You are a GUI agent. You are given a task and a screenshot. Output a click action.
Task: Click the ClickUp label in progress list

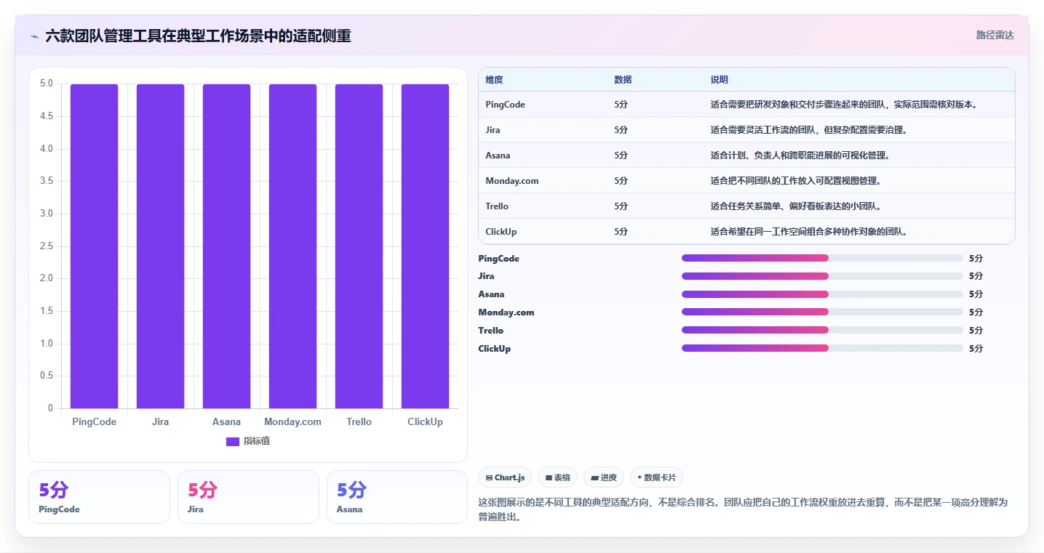pos(495,349)
